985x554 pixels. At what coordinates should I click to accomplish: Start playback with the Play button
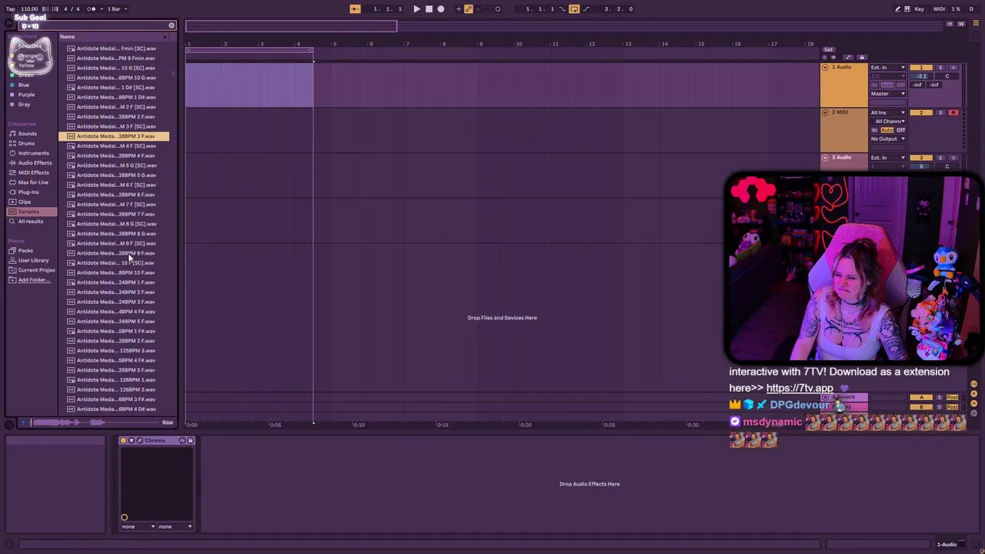click(x=416, y=9)
